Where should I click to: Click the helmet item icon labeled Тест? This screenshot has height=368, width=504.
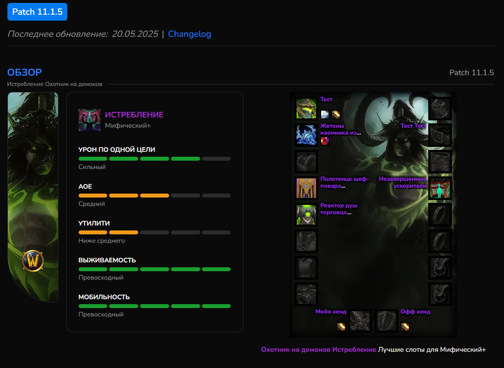[306, 109]
